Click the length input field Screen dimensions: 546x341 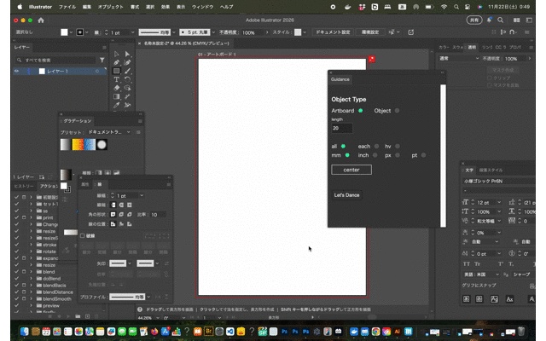click(x=341, y=128)
